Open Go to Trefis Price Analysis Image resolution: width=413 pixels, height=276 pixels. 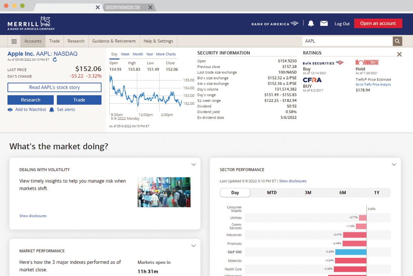point(373,85)
